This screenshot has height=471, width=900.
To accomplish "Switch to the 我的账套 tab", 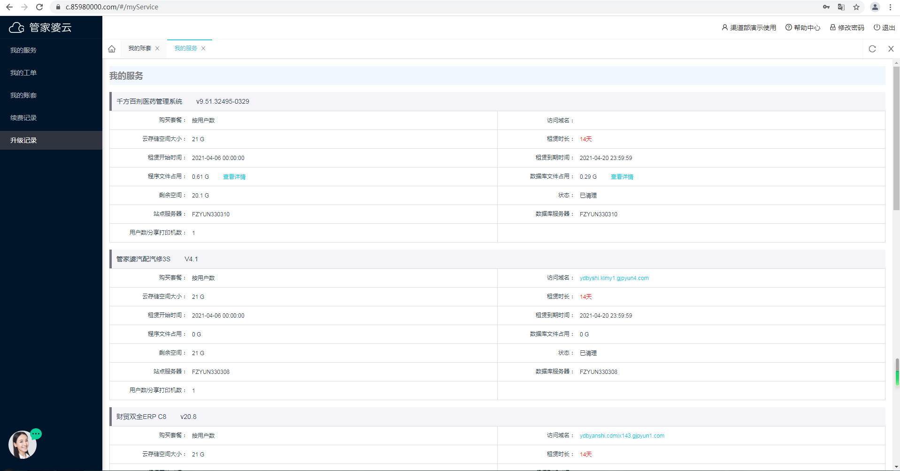I will click(139, 48).
